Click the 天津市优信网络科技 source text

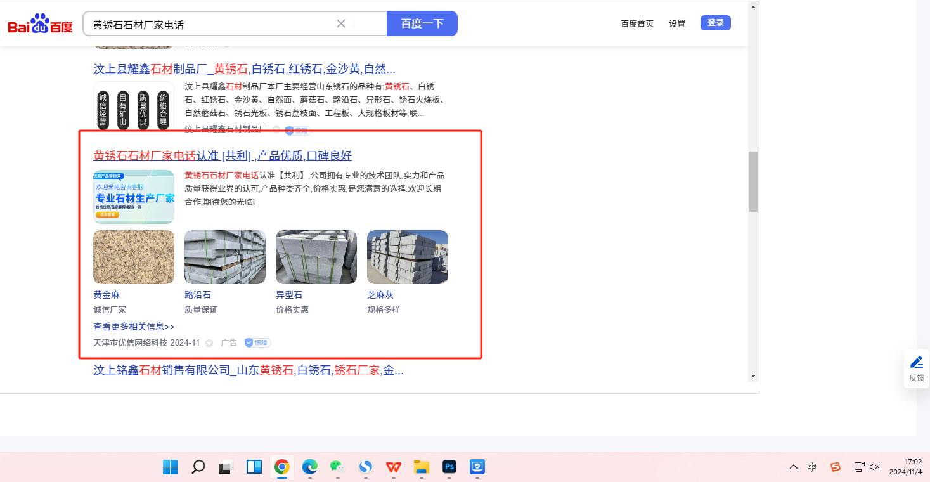pyautogui.click(x=130, y=342)
